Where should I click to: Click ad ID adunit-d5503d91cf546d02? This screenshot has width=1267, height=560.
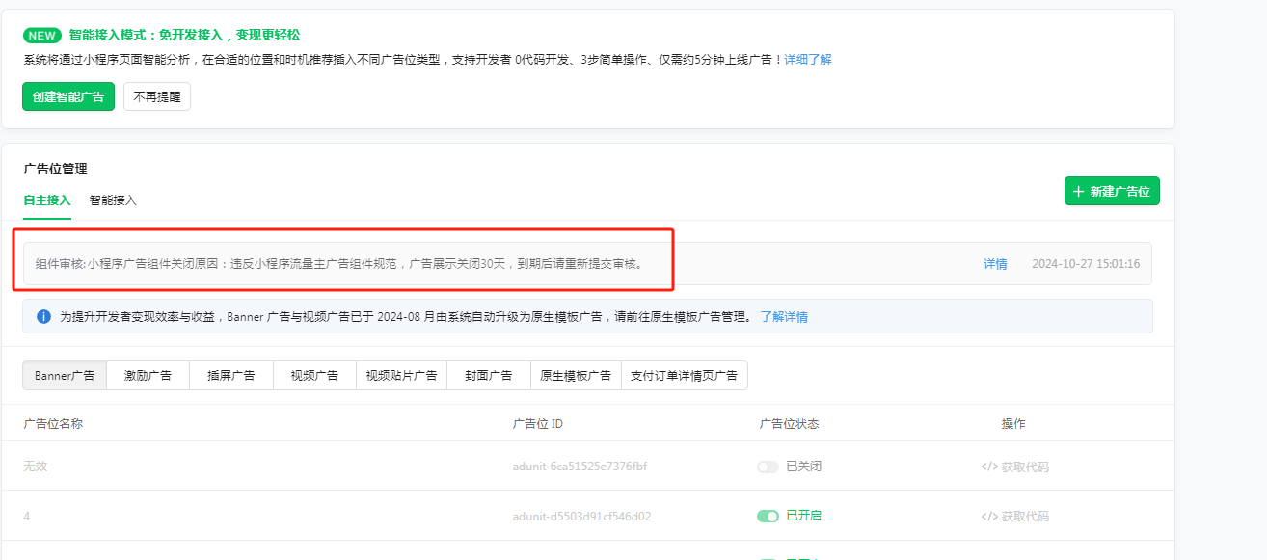pyautogui.click(x=581, y=517)
